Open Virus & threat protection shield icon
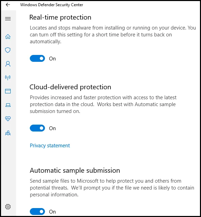 coord(8,50)
